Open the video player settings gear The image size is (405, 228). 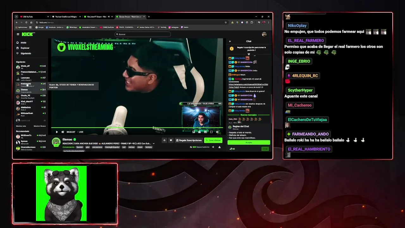click(217, 132)
